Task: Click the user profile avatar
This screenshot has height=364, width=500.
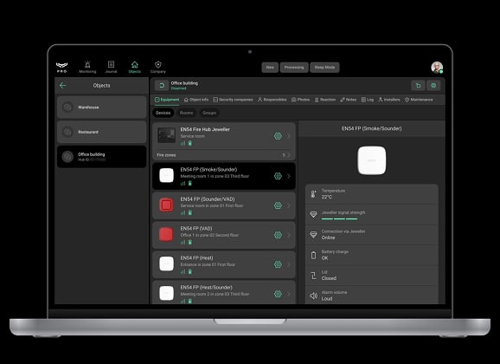Action: coord(437,68)
